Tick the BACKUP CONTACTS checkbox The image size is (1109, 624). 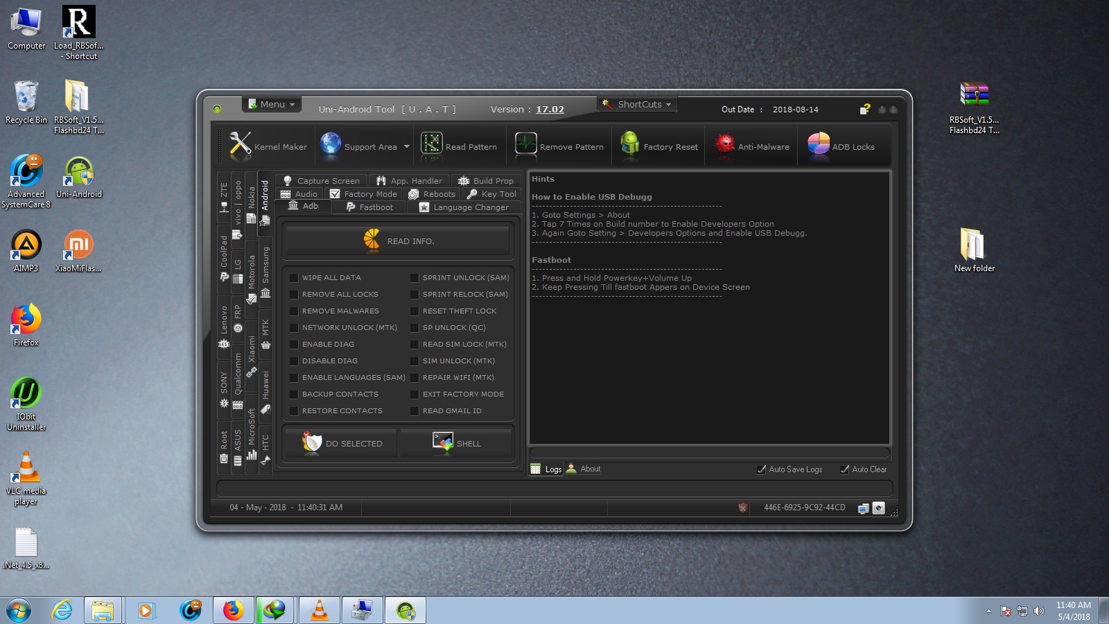coord(294,394)
